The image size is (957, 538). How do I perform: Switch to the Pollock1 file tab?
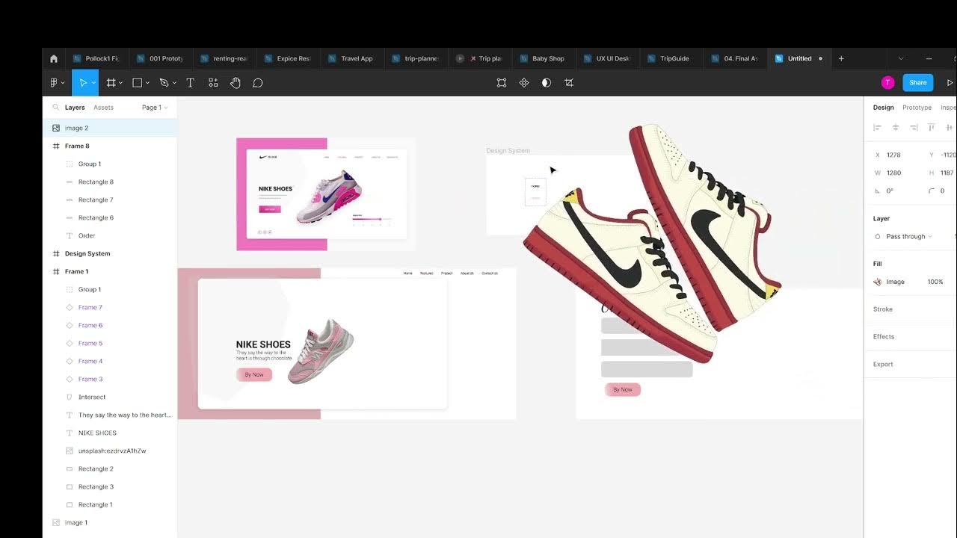tap(97, 58)
